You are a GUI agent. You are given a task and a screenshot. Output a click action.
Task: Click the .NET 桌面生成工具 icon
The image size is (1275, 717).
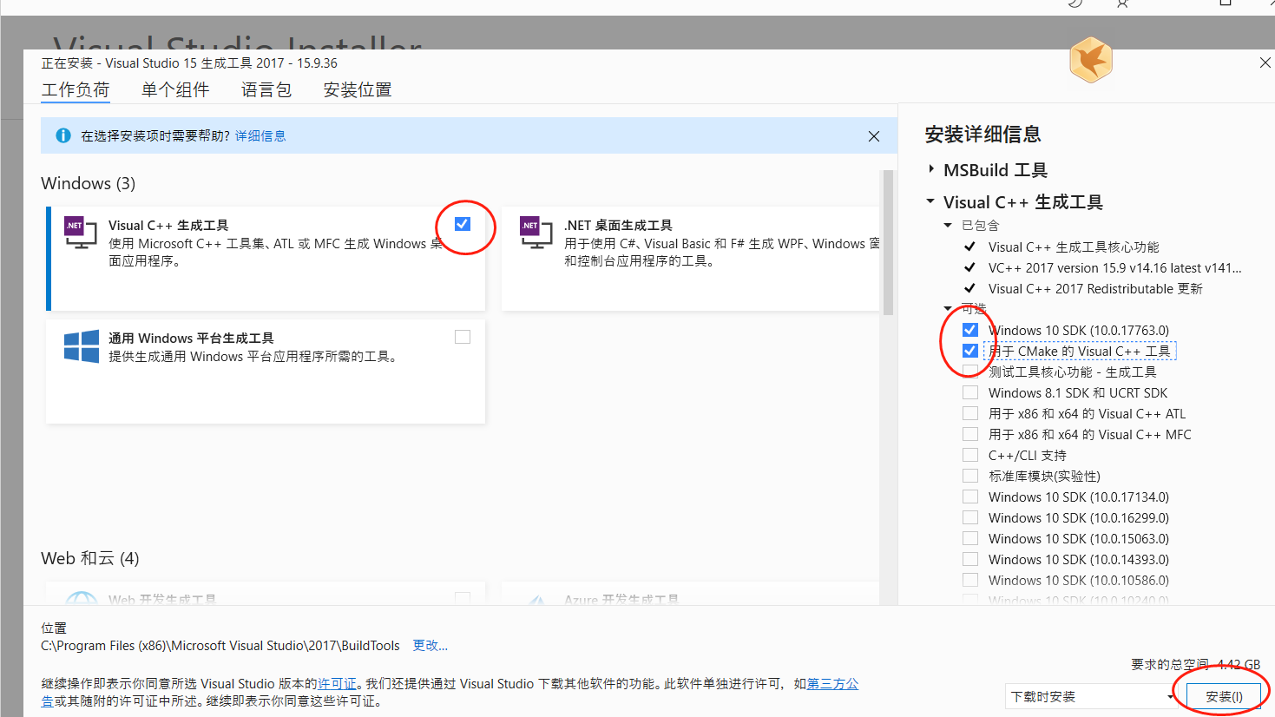point(536,233)
